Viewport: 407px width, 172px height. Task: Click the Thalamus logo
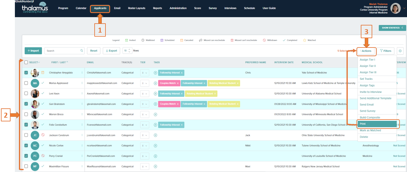click(x=35, y=8)
